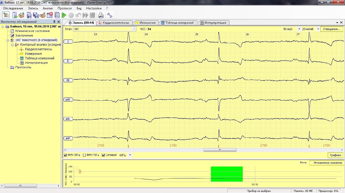Open the 50 мм/с speed dropdown
Screen dimensions: 345x193
[x=299, y=29]
